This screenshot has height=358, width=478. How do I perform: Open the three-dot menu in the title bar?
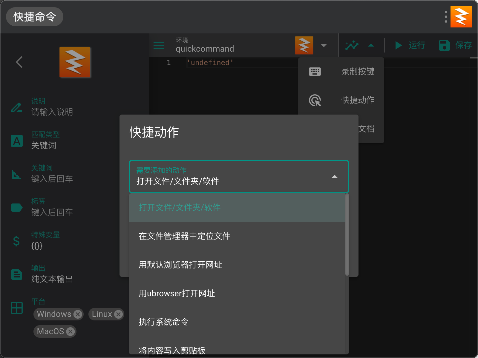[446, 17]
